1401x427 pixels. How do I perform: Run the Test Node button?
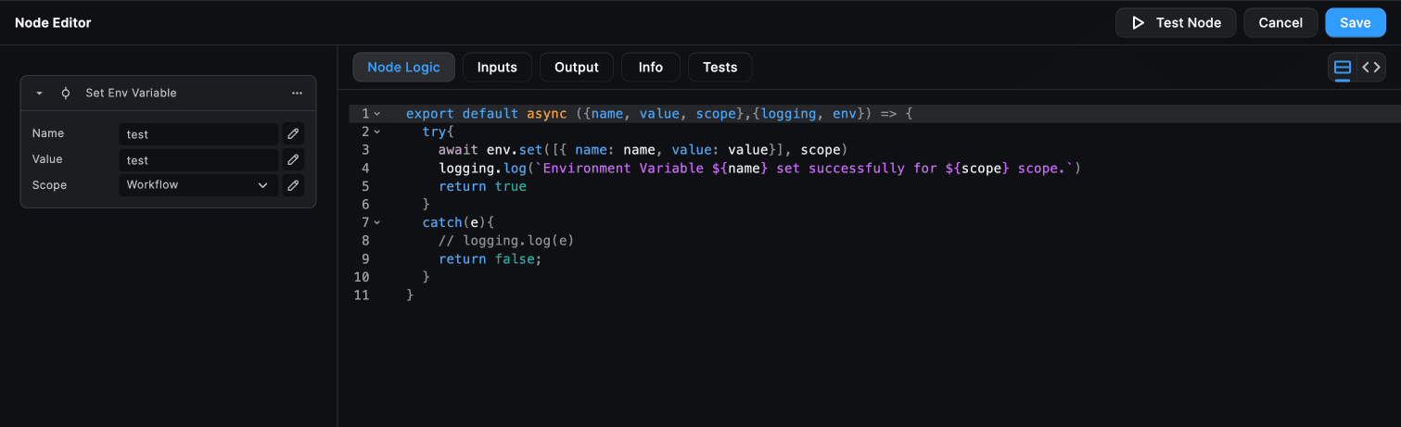tap(1175, 23)
